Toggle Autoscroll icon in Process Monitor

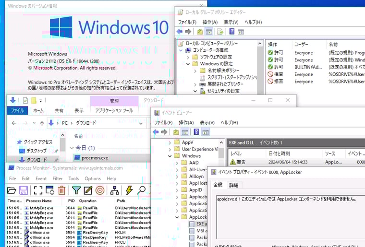click(x=50, y=190)
